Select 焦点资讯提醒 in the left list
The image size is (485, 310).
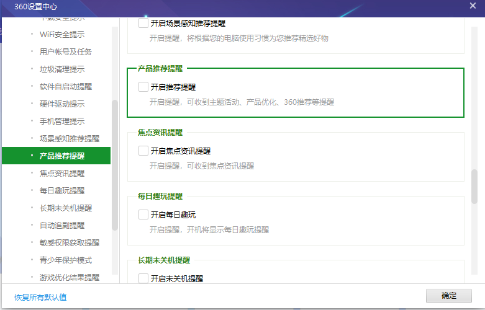point(61,174)
